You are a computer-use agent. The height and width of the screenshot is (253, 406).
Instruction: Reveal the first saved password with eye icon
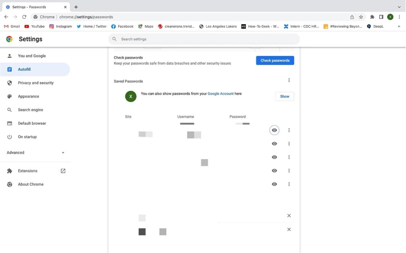[x=274, y=130]
